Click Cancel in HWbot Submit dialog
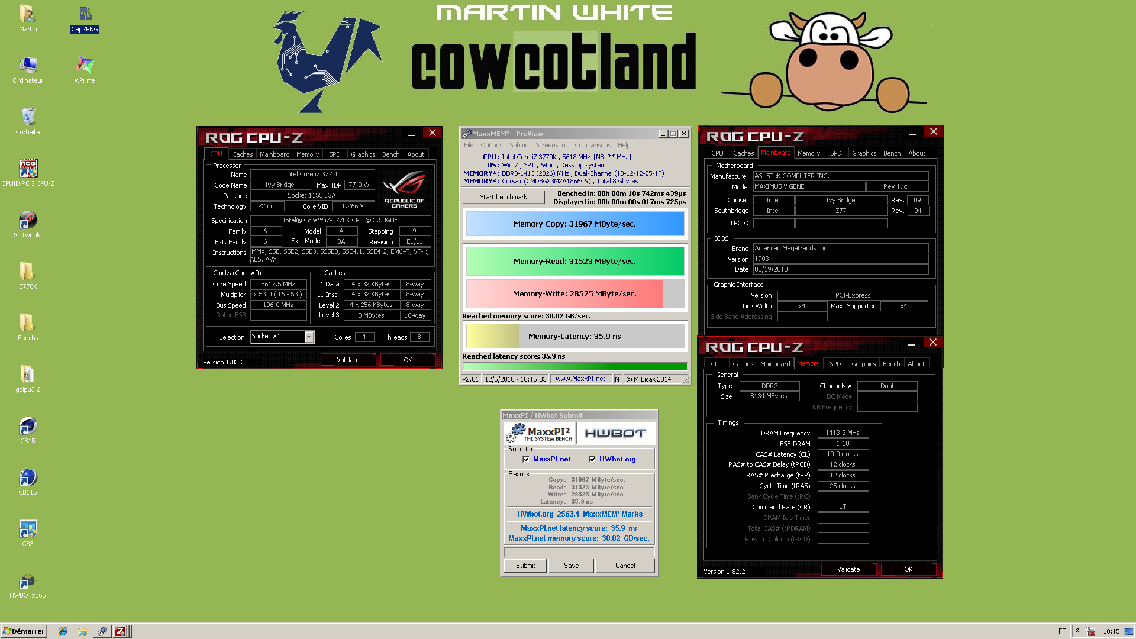This screenshot has height=639, width=1136. [625, 566]
